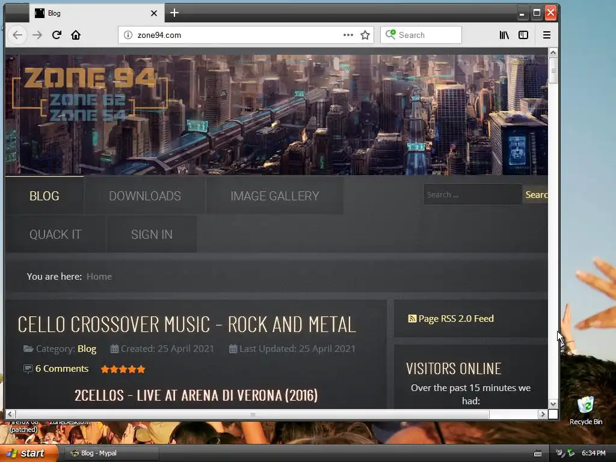Screen dimensions: 616x462
Task: Click the forward navigation arrow
Action: tap(37, 35)
